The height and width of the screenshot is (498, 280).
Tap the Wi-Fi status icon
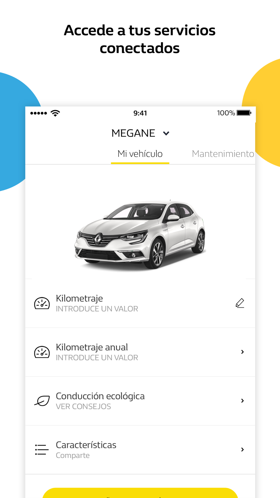pos(55,113)
